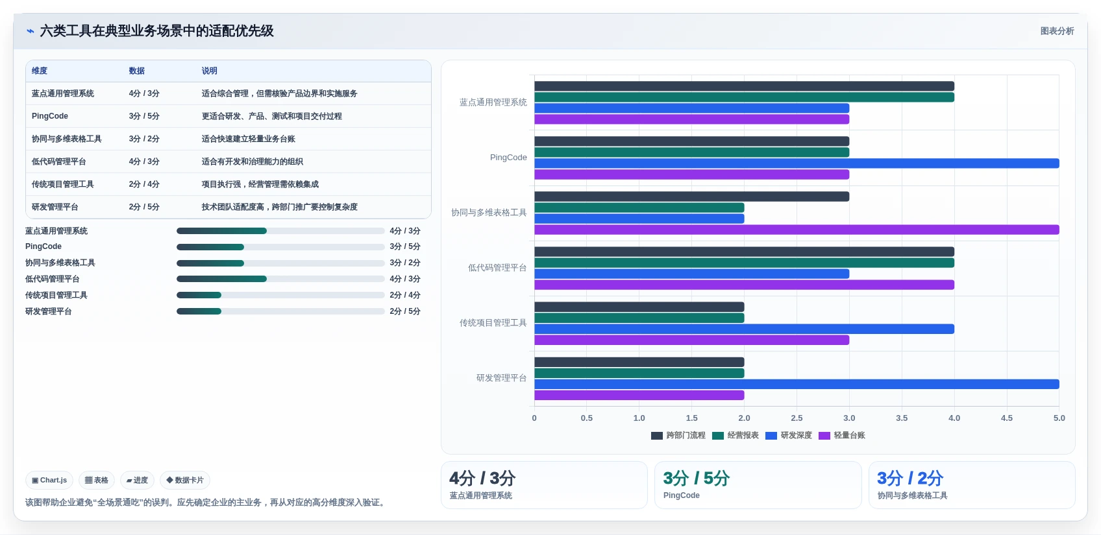The image size is (1101, 535).
Task: Click description 适合有开发和治理能力的组织
Action: (x=253, y=161)
